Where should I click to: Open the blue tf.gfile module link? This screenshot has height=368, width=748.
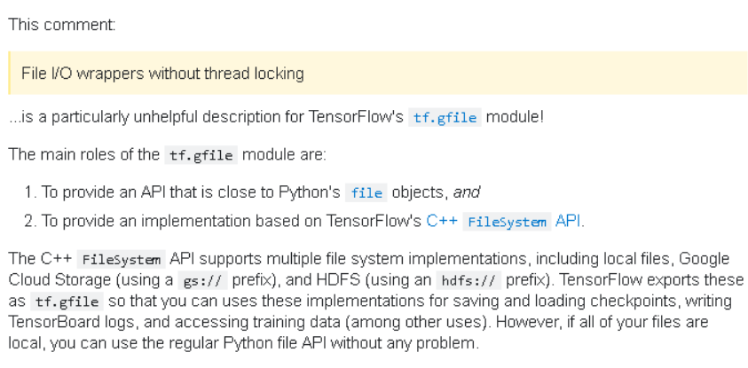(445, 118)
